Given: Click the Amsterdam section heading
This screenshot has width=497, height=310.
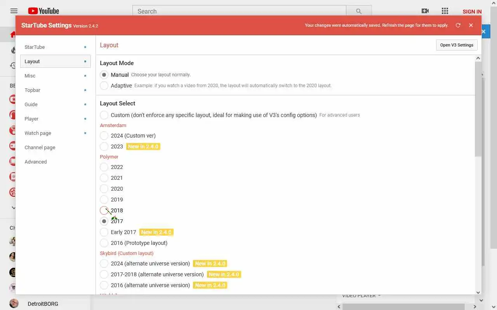Looking at the screenshot, I should (113, 125).
